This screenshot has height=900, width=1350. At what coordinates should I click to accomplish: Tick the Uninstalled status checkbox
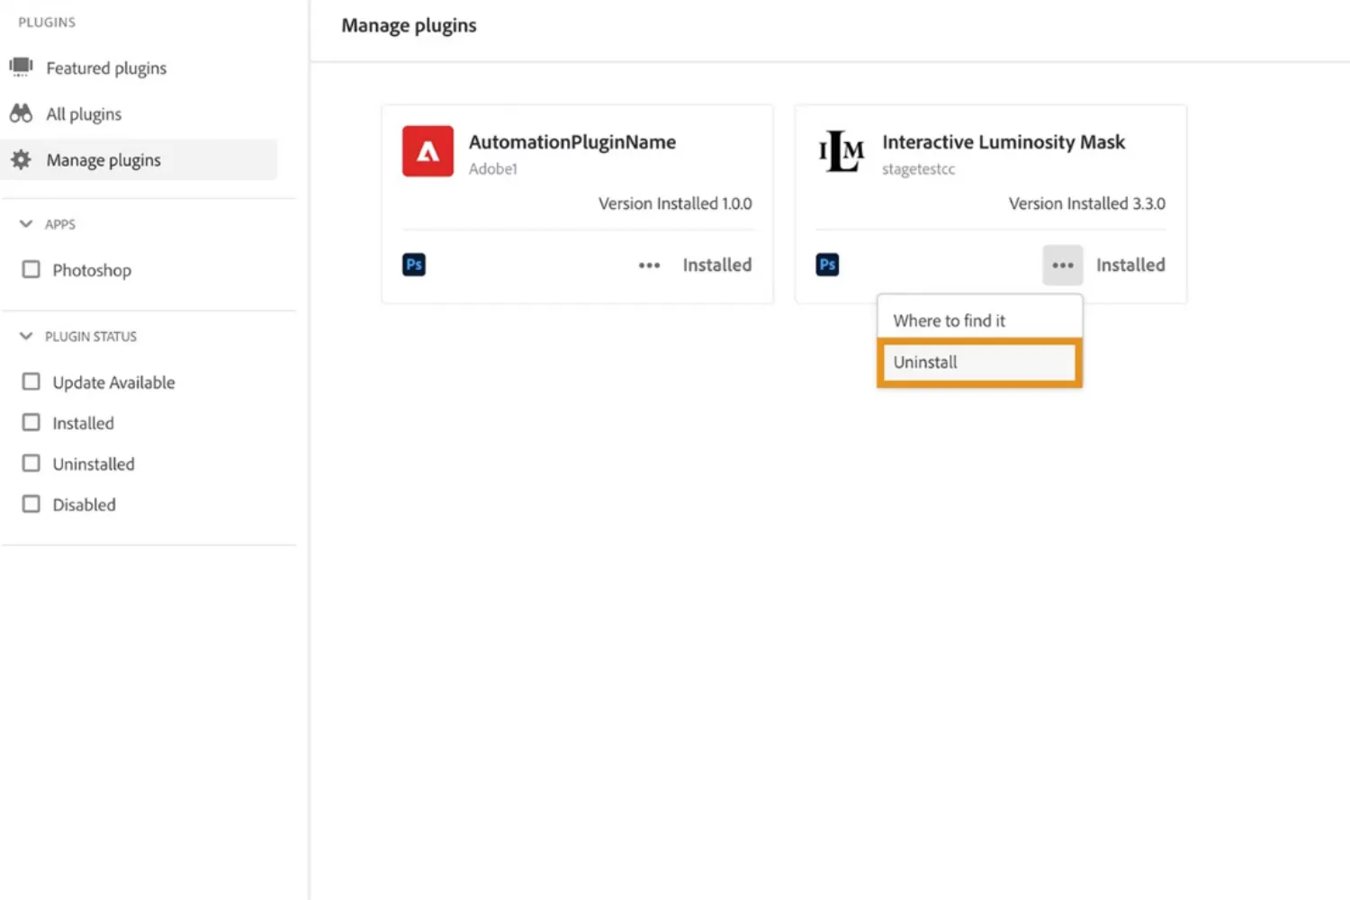[x=31, y=463]
